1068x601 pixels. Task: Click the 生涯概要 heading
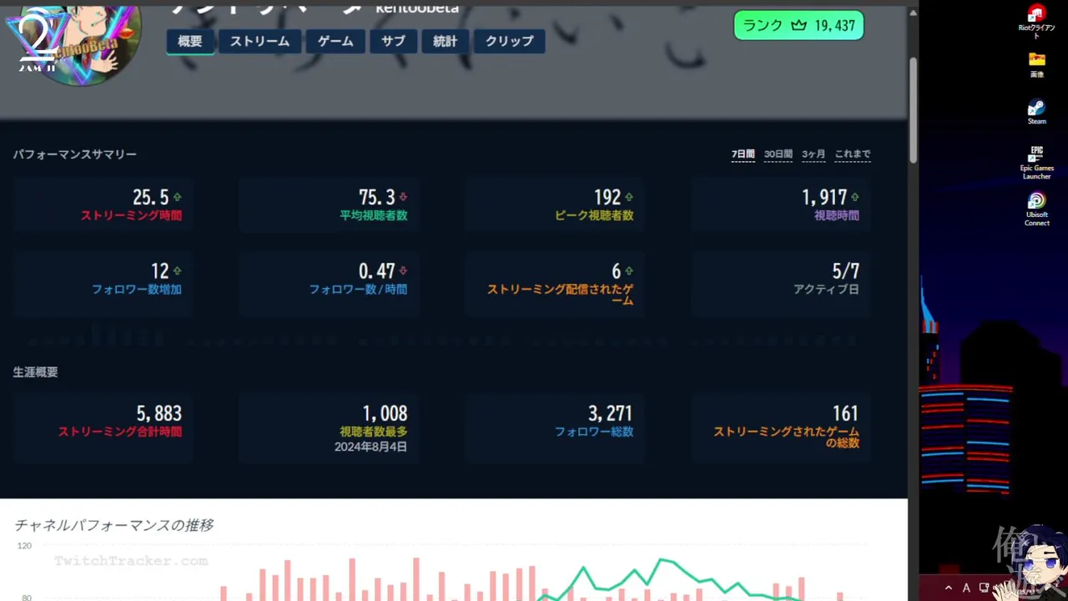point(36,372)
